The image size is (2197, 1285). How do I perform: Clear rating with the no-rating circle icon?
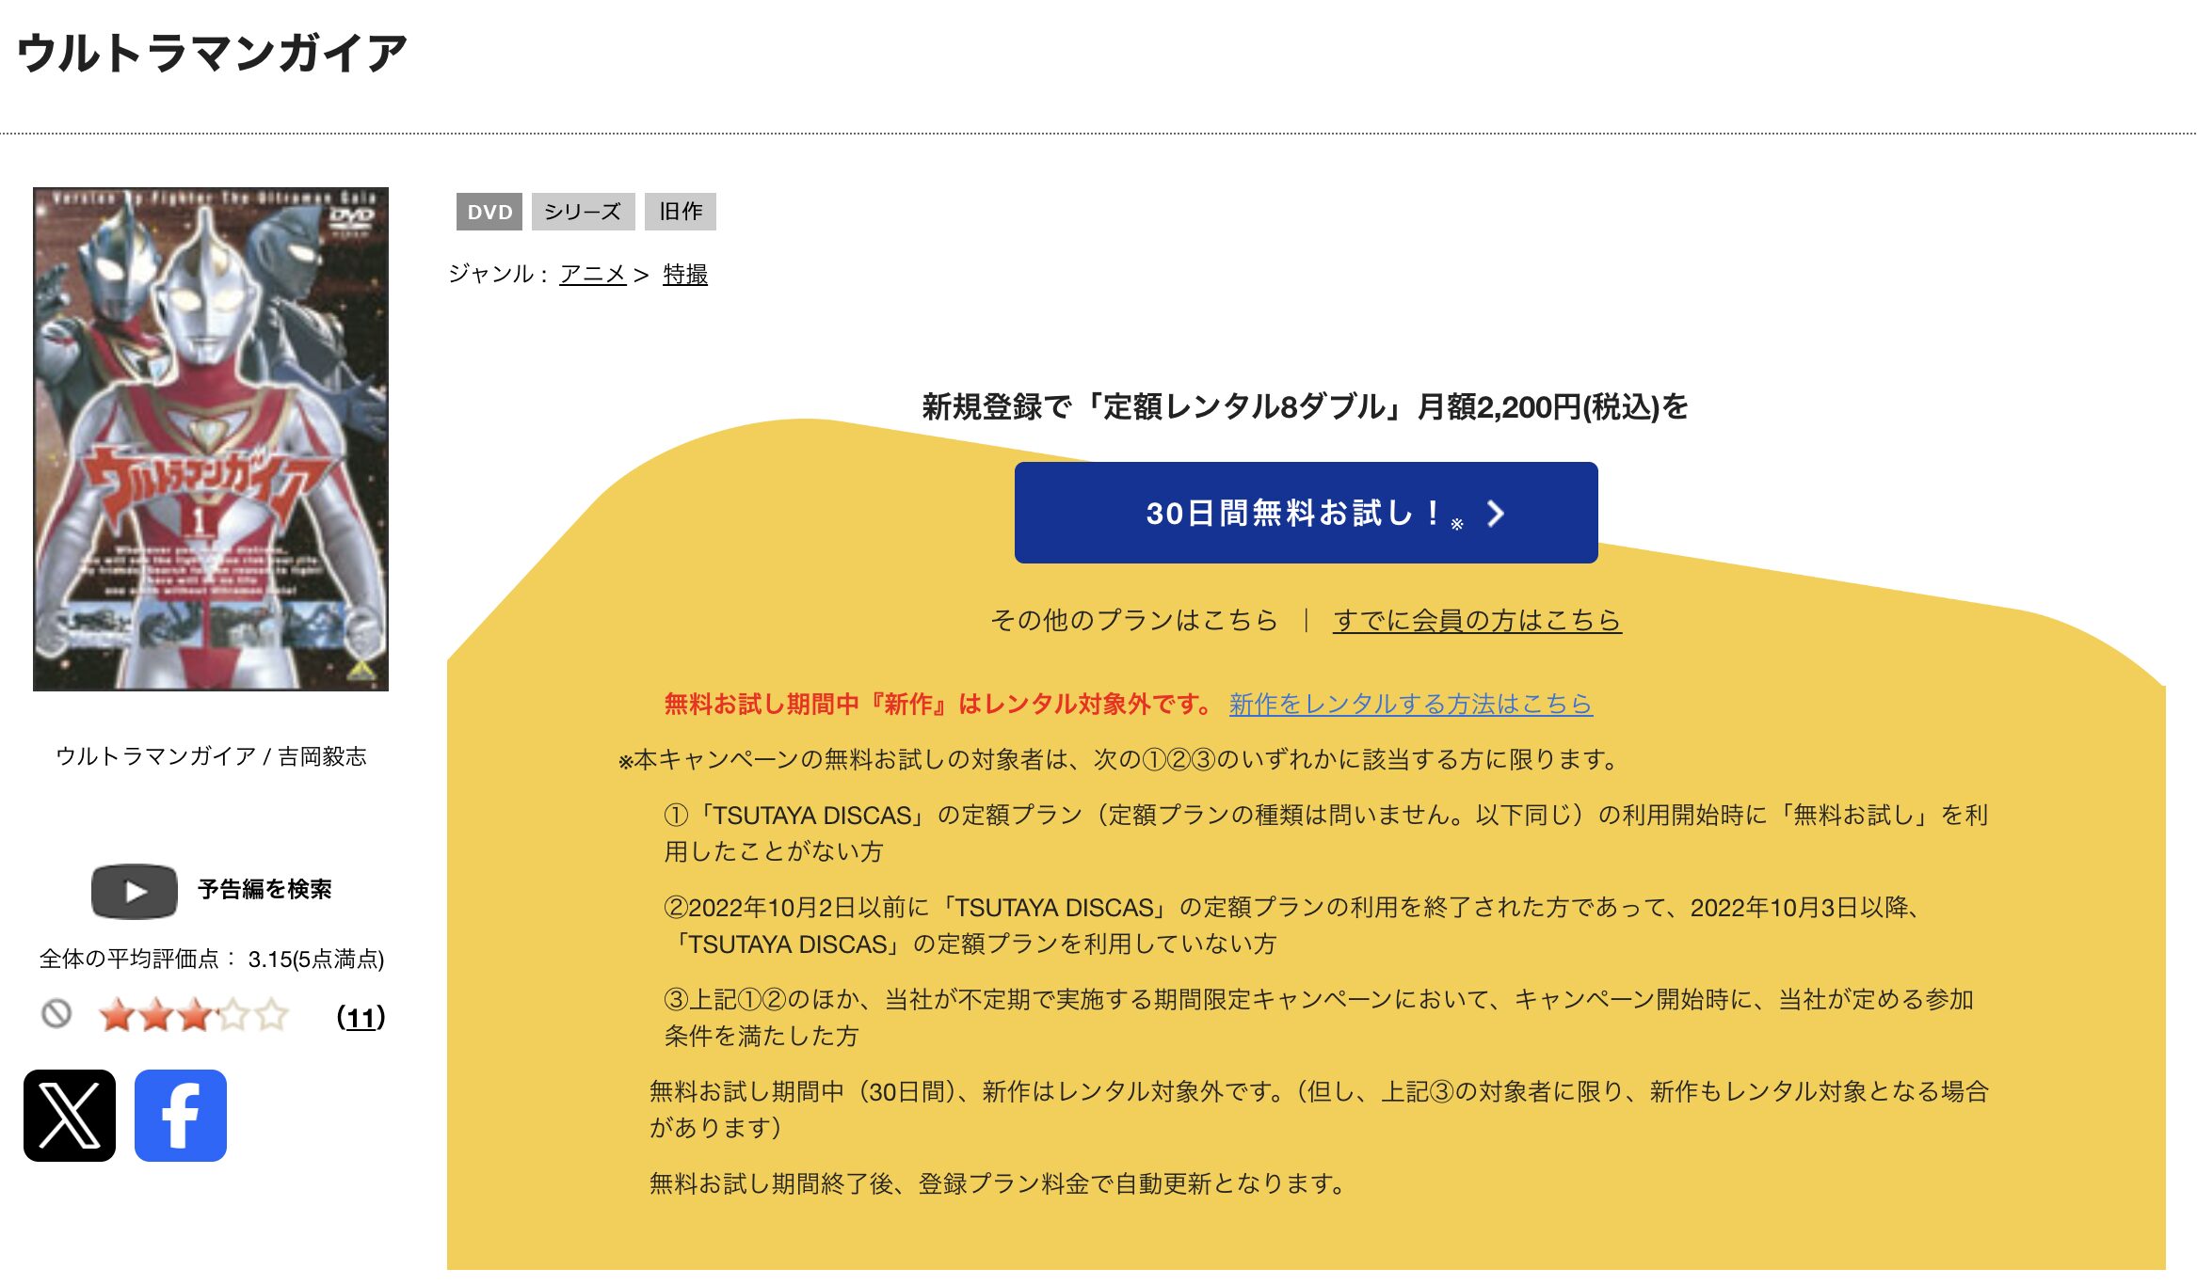click(56, 1014)
